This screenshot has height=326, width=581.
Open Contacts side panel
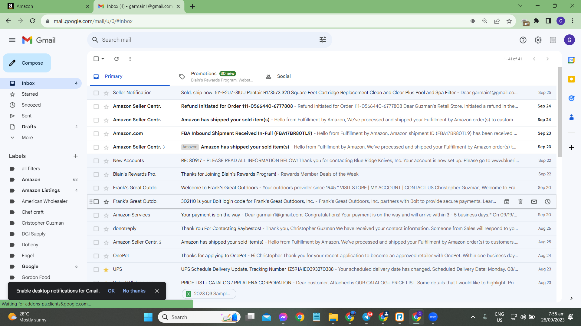click(x=571, y=117)
